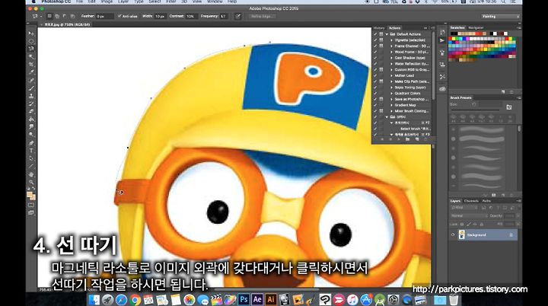Click the Refine Edge button
548x306 pixels.
coord(262,16)
